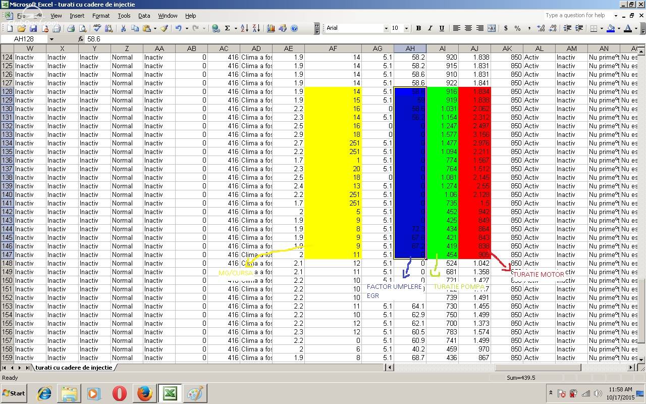Select row header 128
Screen dimensions: 646x404
(x=7, y=91)
